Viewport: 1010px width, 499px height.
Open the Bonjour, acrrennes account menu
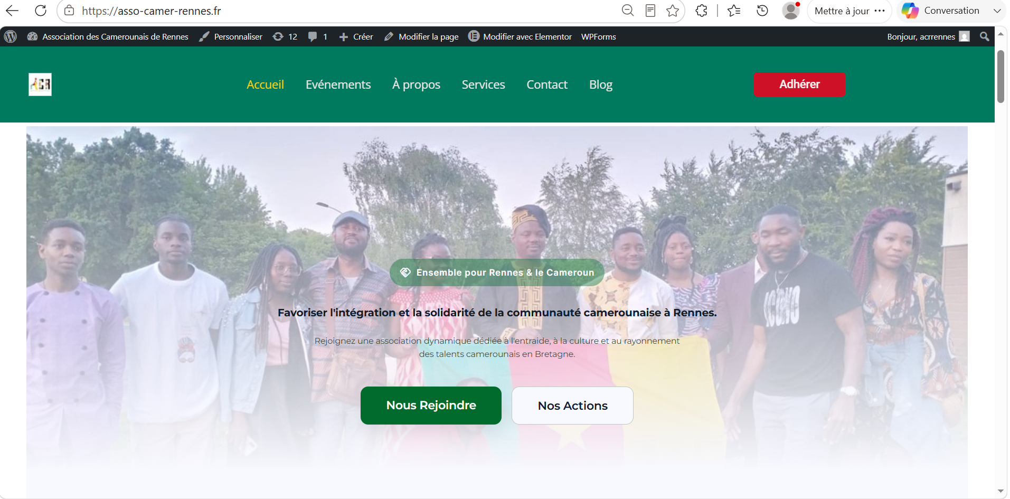928,36
